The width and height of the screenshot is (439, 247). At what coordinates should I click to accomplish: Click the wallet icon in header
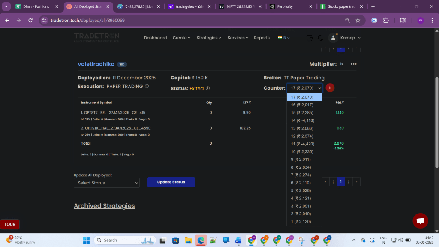point(310,38)
